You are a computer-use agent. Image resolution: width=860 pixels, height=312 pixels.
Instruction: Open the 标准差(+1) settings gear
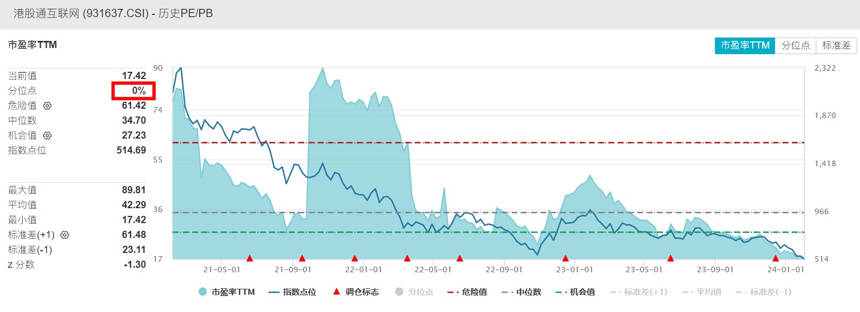pyautogui.click(x=65, y=235)
